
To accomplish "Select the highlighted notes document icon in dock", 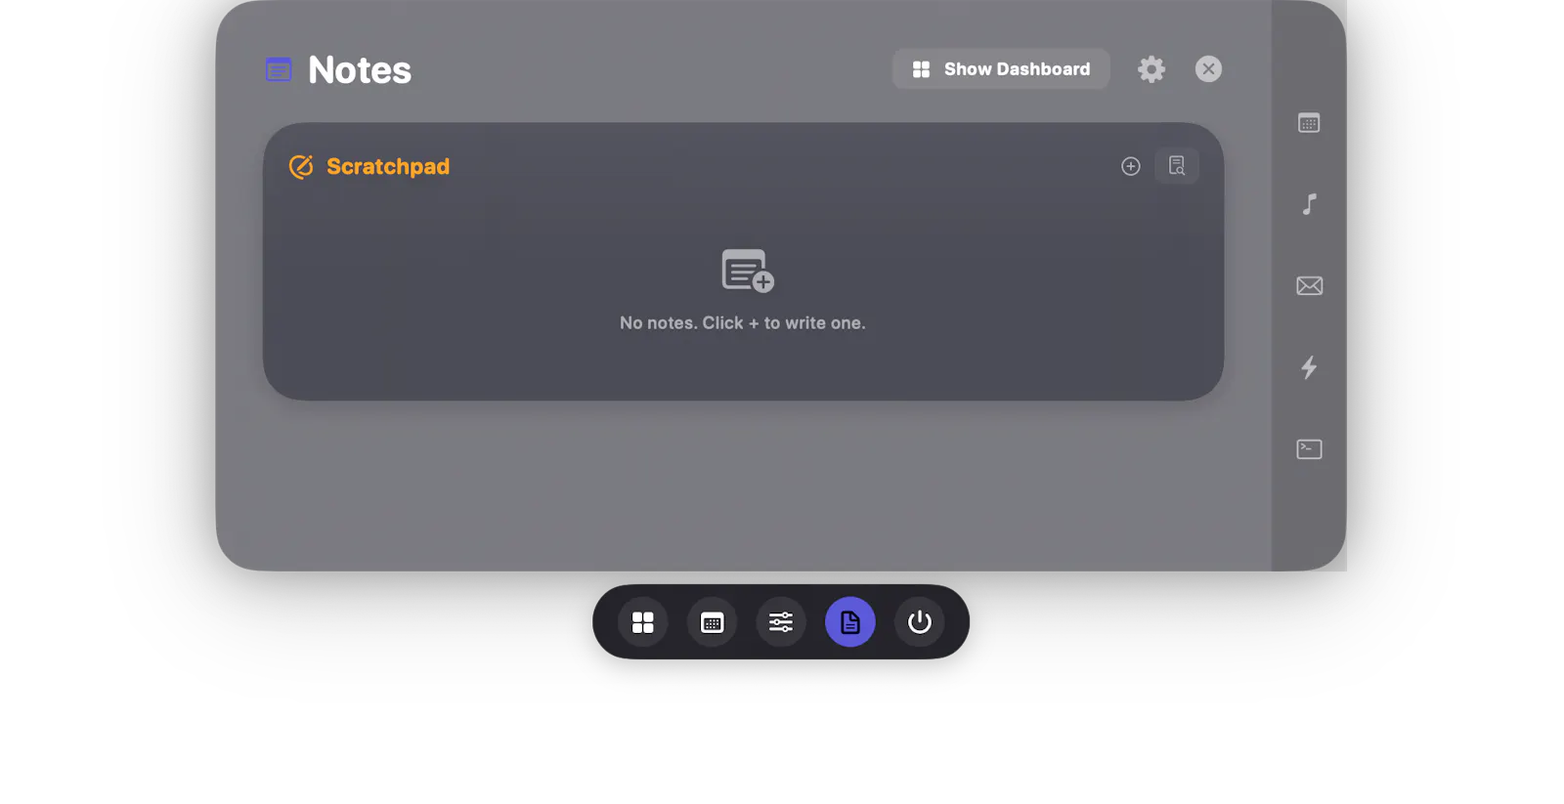I will 850,622.
